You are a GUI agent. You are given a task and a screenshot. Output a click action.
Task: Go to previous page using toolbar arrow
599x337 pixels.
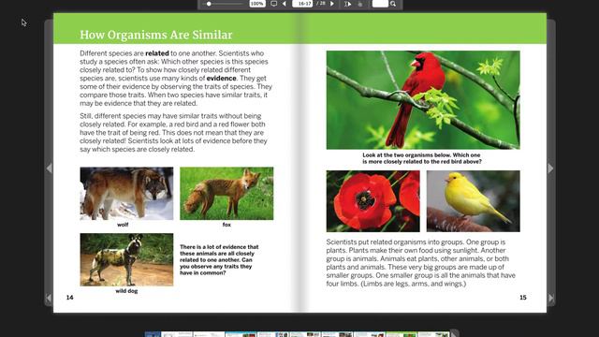click(285, 4)
